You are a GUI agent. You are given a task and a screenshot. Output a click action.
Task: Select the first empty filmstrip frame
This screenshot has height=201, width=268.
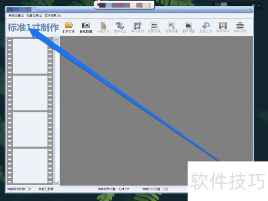(30, 56)
